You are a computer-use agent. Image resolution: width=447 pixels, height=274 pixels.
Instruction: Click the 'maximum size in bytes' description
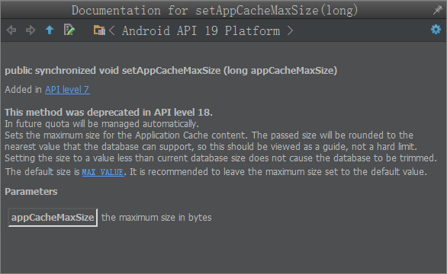156,218
